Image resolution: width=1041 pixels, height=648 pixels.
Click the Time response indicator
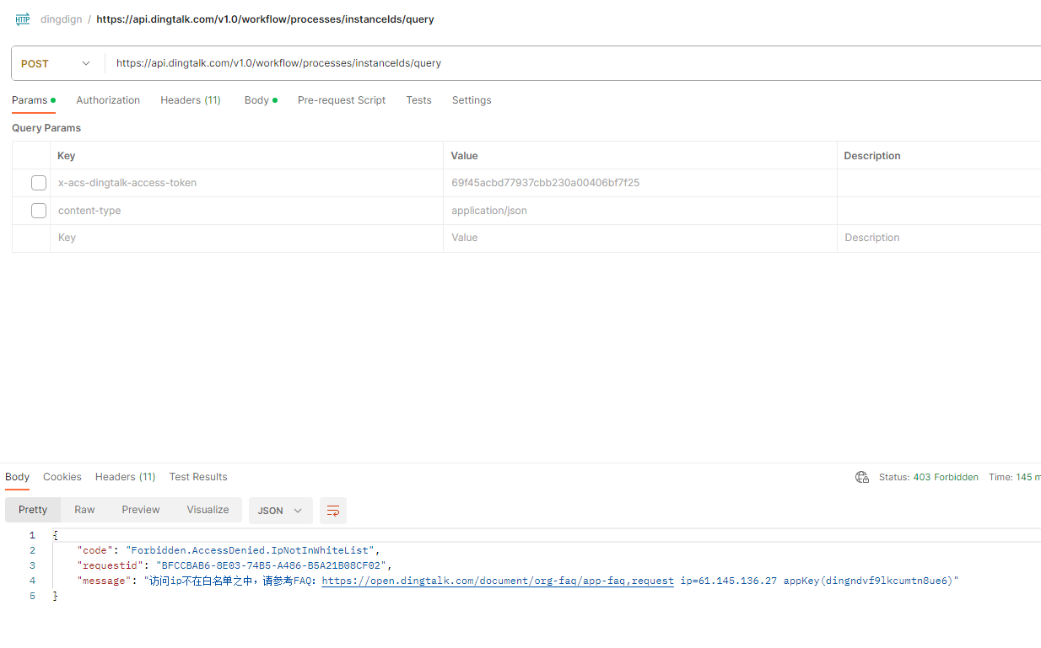(1015, 477)
